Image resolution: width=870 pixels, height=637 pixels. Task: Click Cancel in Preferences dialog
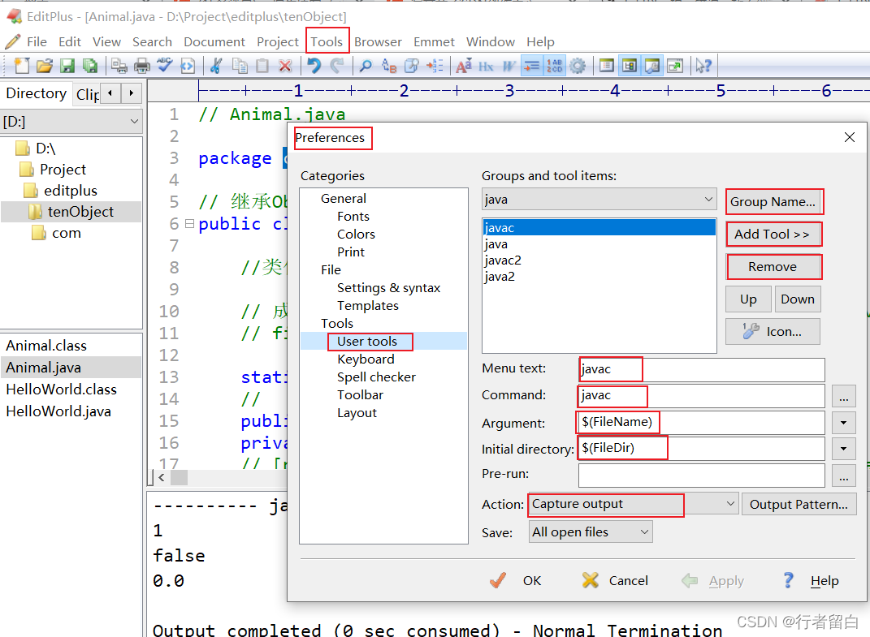pos(615,580)
